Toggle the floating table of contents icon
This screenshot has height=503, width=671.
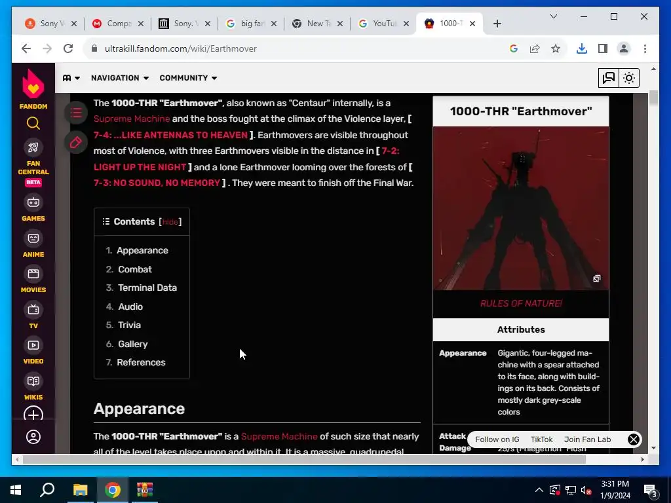(x=76, y=113)
